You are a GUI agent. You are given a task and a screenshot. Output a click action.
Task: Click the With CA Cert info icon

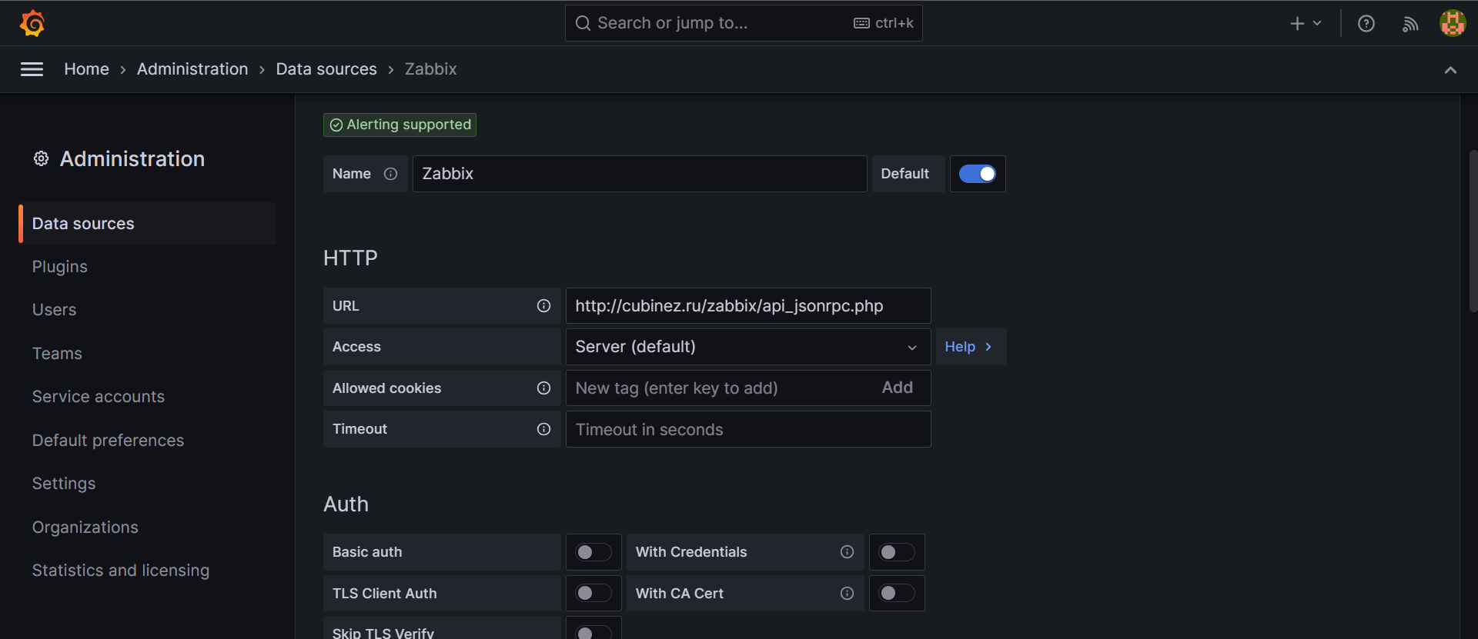click(x=847, y=594)
